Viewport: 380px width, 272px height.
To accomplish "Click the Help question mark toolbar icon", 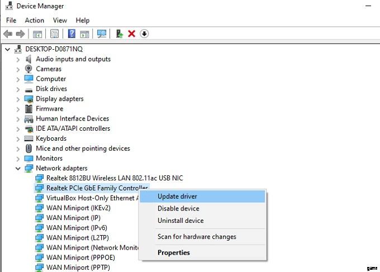I will (x=72, y=34).
